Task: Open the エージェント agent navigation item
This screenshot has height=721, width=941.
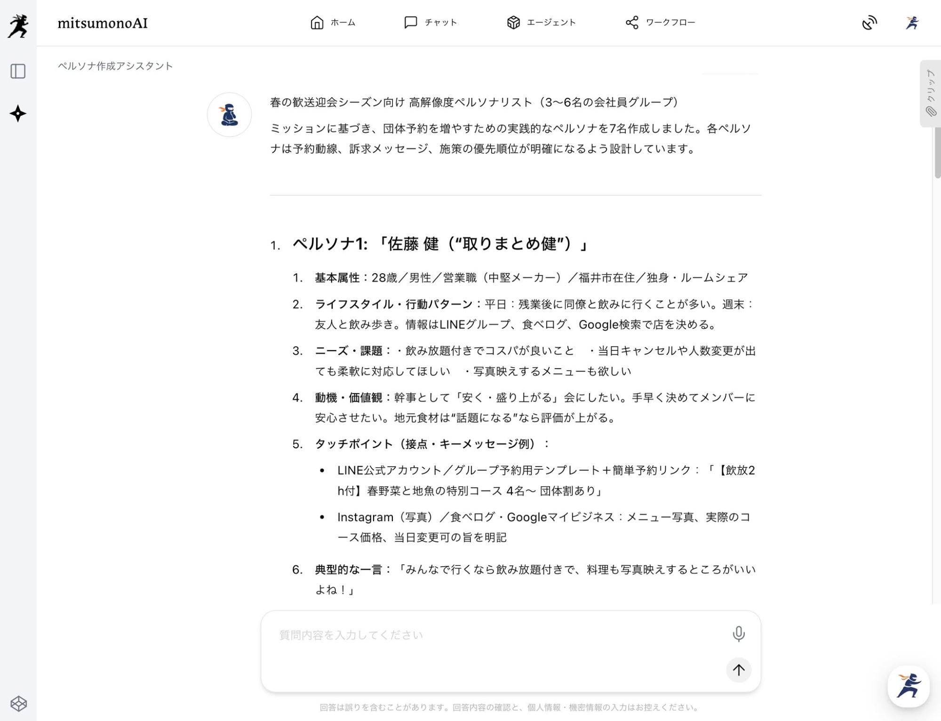Action: pos(541,23)
